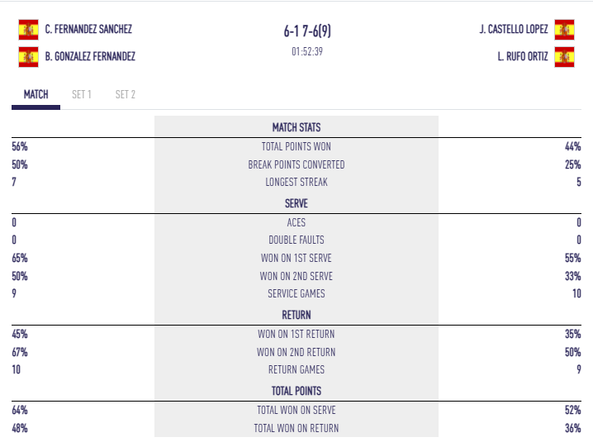This screenshot has height=447, width=593.
Task: Click the Spanish flag beside B. Gonzalez Fernandez
Action: (x=29, y=57)
